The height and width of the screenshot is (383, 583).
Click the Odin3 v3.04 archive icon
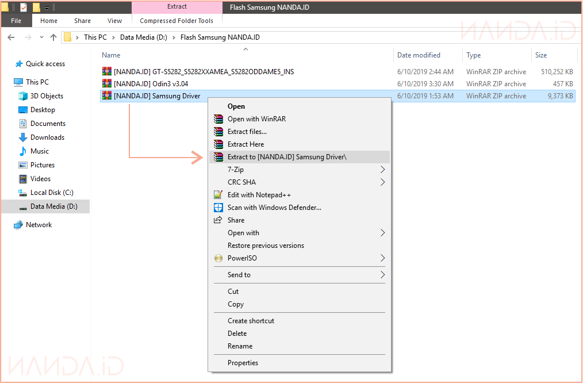106,84
